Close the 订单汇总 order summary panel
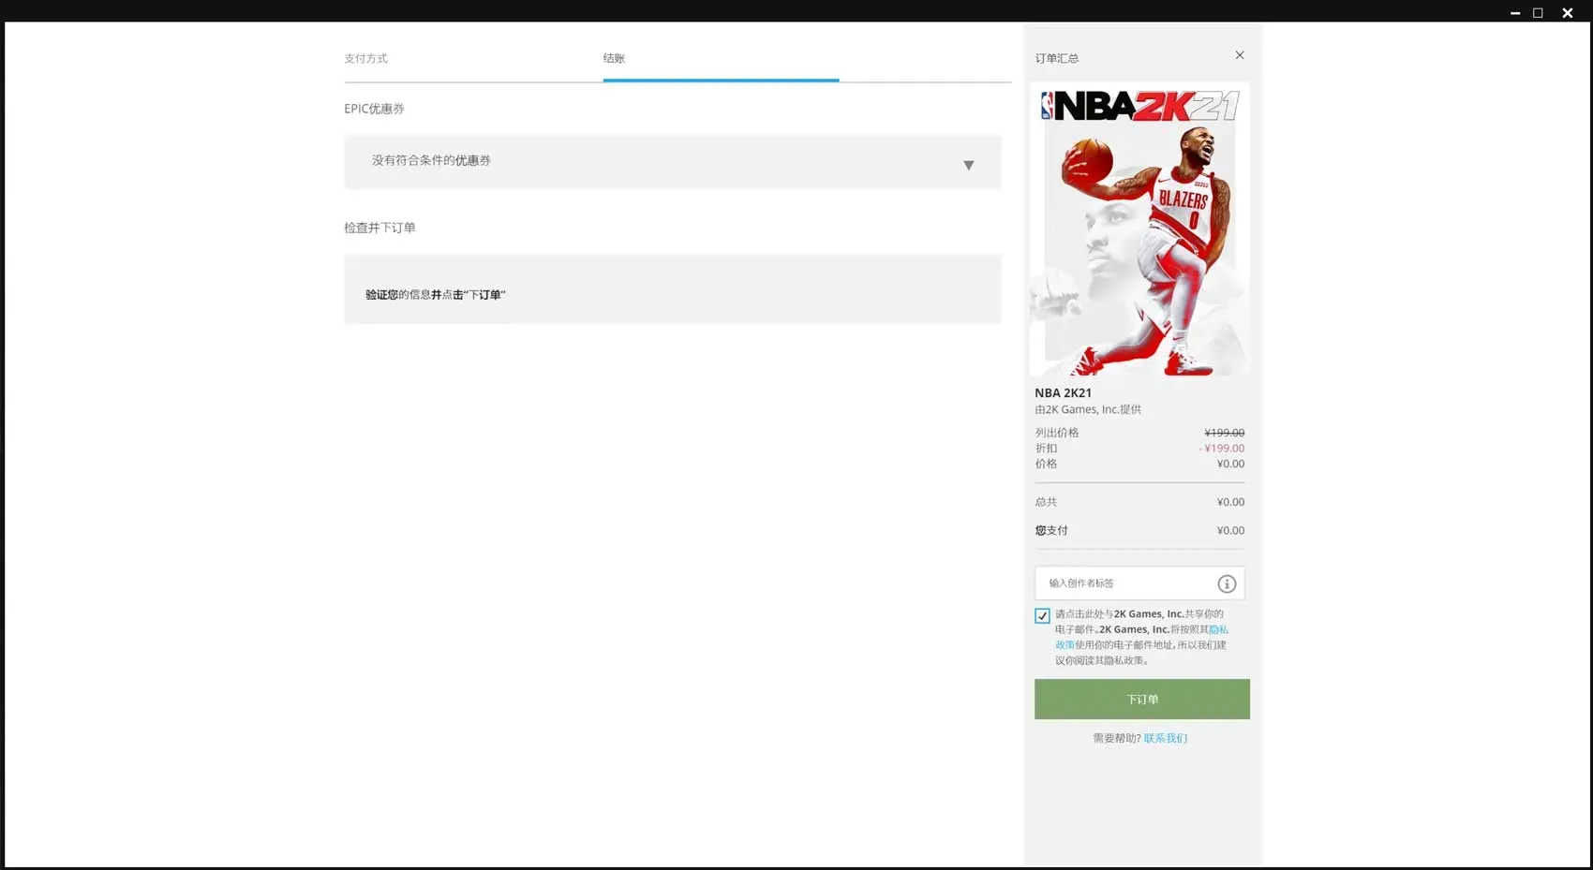 pyautogui.click(x=1240, y=55)
